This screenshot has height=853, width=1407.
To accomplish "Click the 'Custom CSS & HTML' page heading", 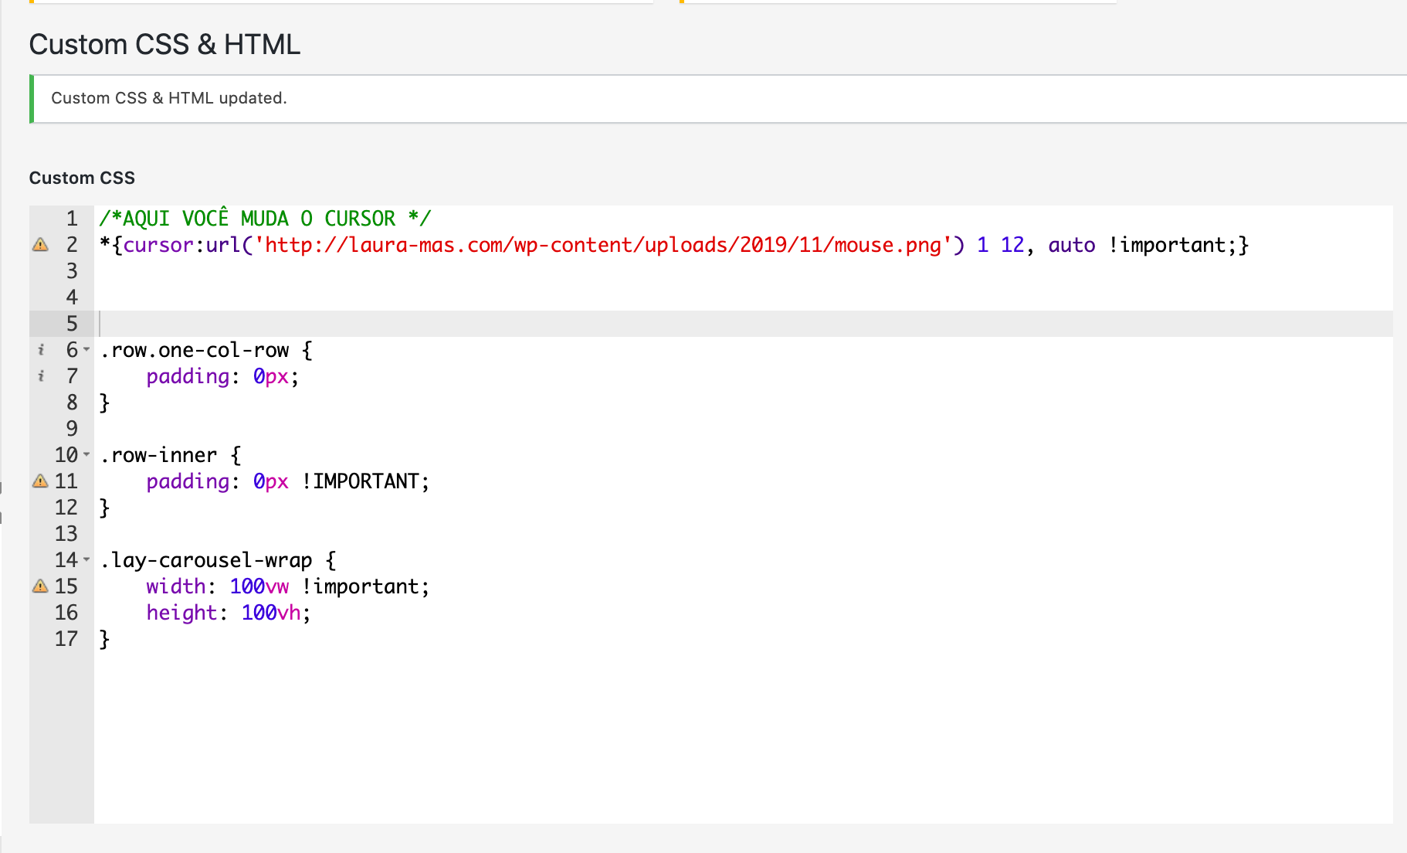I will [164, 44].
